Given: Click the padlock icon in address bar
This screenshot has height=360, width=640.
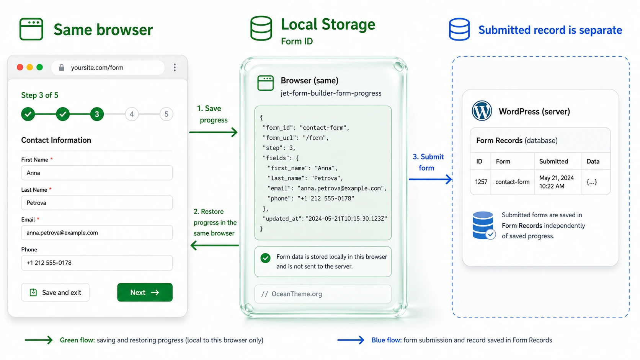Looking at the screenshot, I should coord(61,68).
